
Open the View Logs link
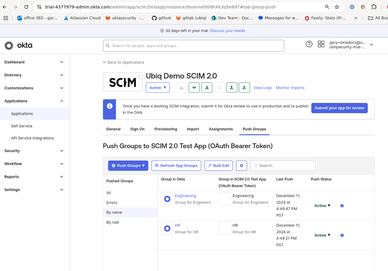(x=263, y=88)
